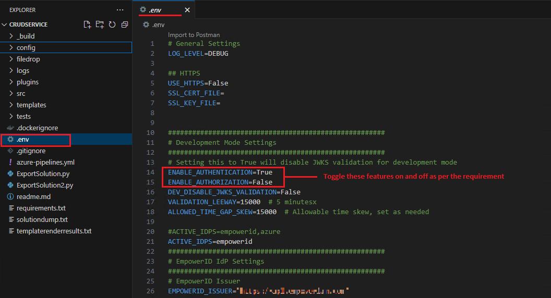Viewport: 551px width, 298px height.
Task: Open .dockerignore from the file tree
Action: click(37, 128)
